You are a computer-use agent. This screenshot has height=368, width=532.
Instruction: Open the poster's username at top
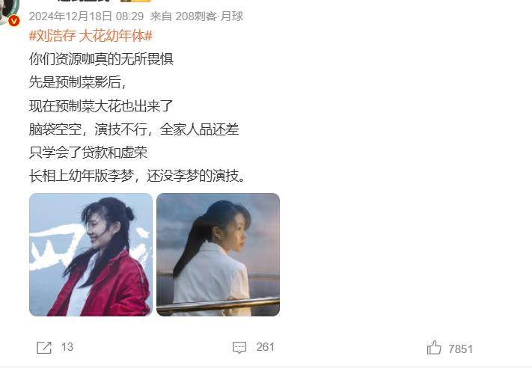pyautogui.click(x=85, y=1)
